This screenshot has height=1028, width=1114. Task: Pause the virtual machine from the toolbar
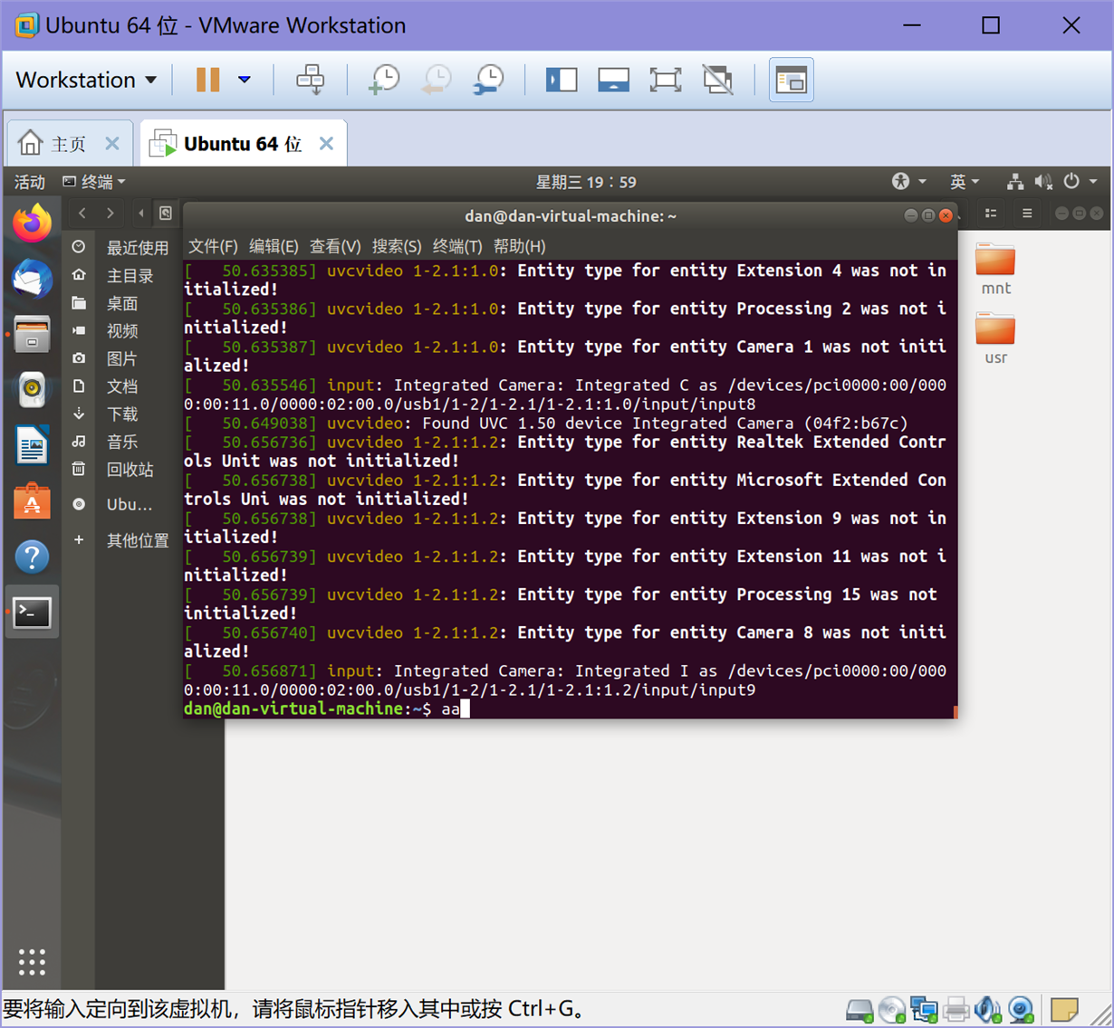pyautogui.click(x=208, y=80)
